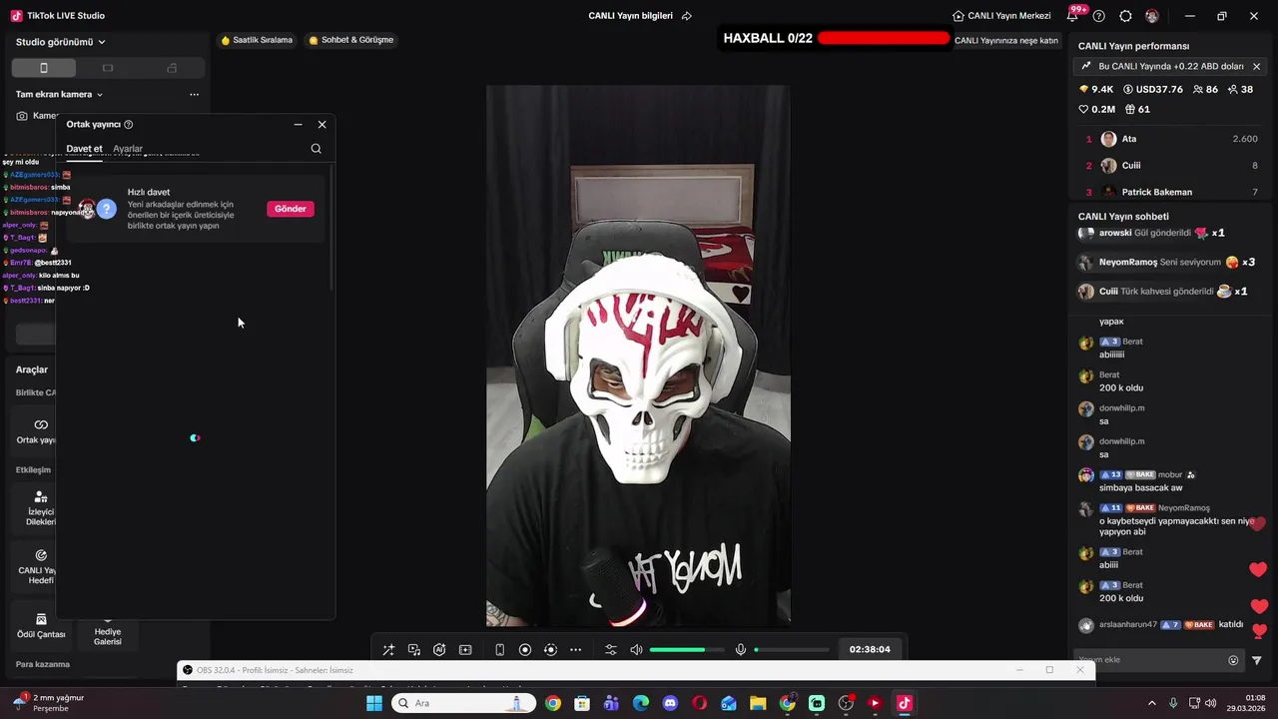
Task: Click the help icon beside Ortak yayıncı
Action: [x=128, y=125]
